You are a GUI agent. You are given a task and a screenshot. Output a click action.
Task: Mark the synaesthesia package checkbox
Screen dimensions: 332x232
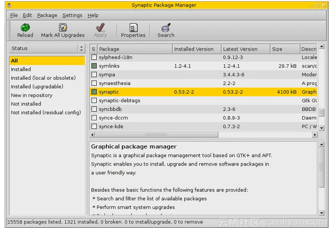[94, 83]
